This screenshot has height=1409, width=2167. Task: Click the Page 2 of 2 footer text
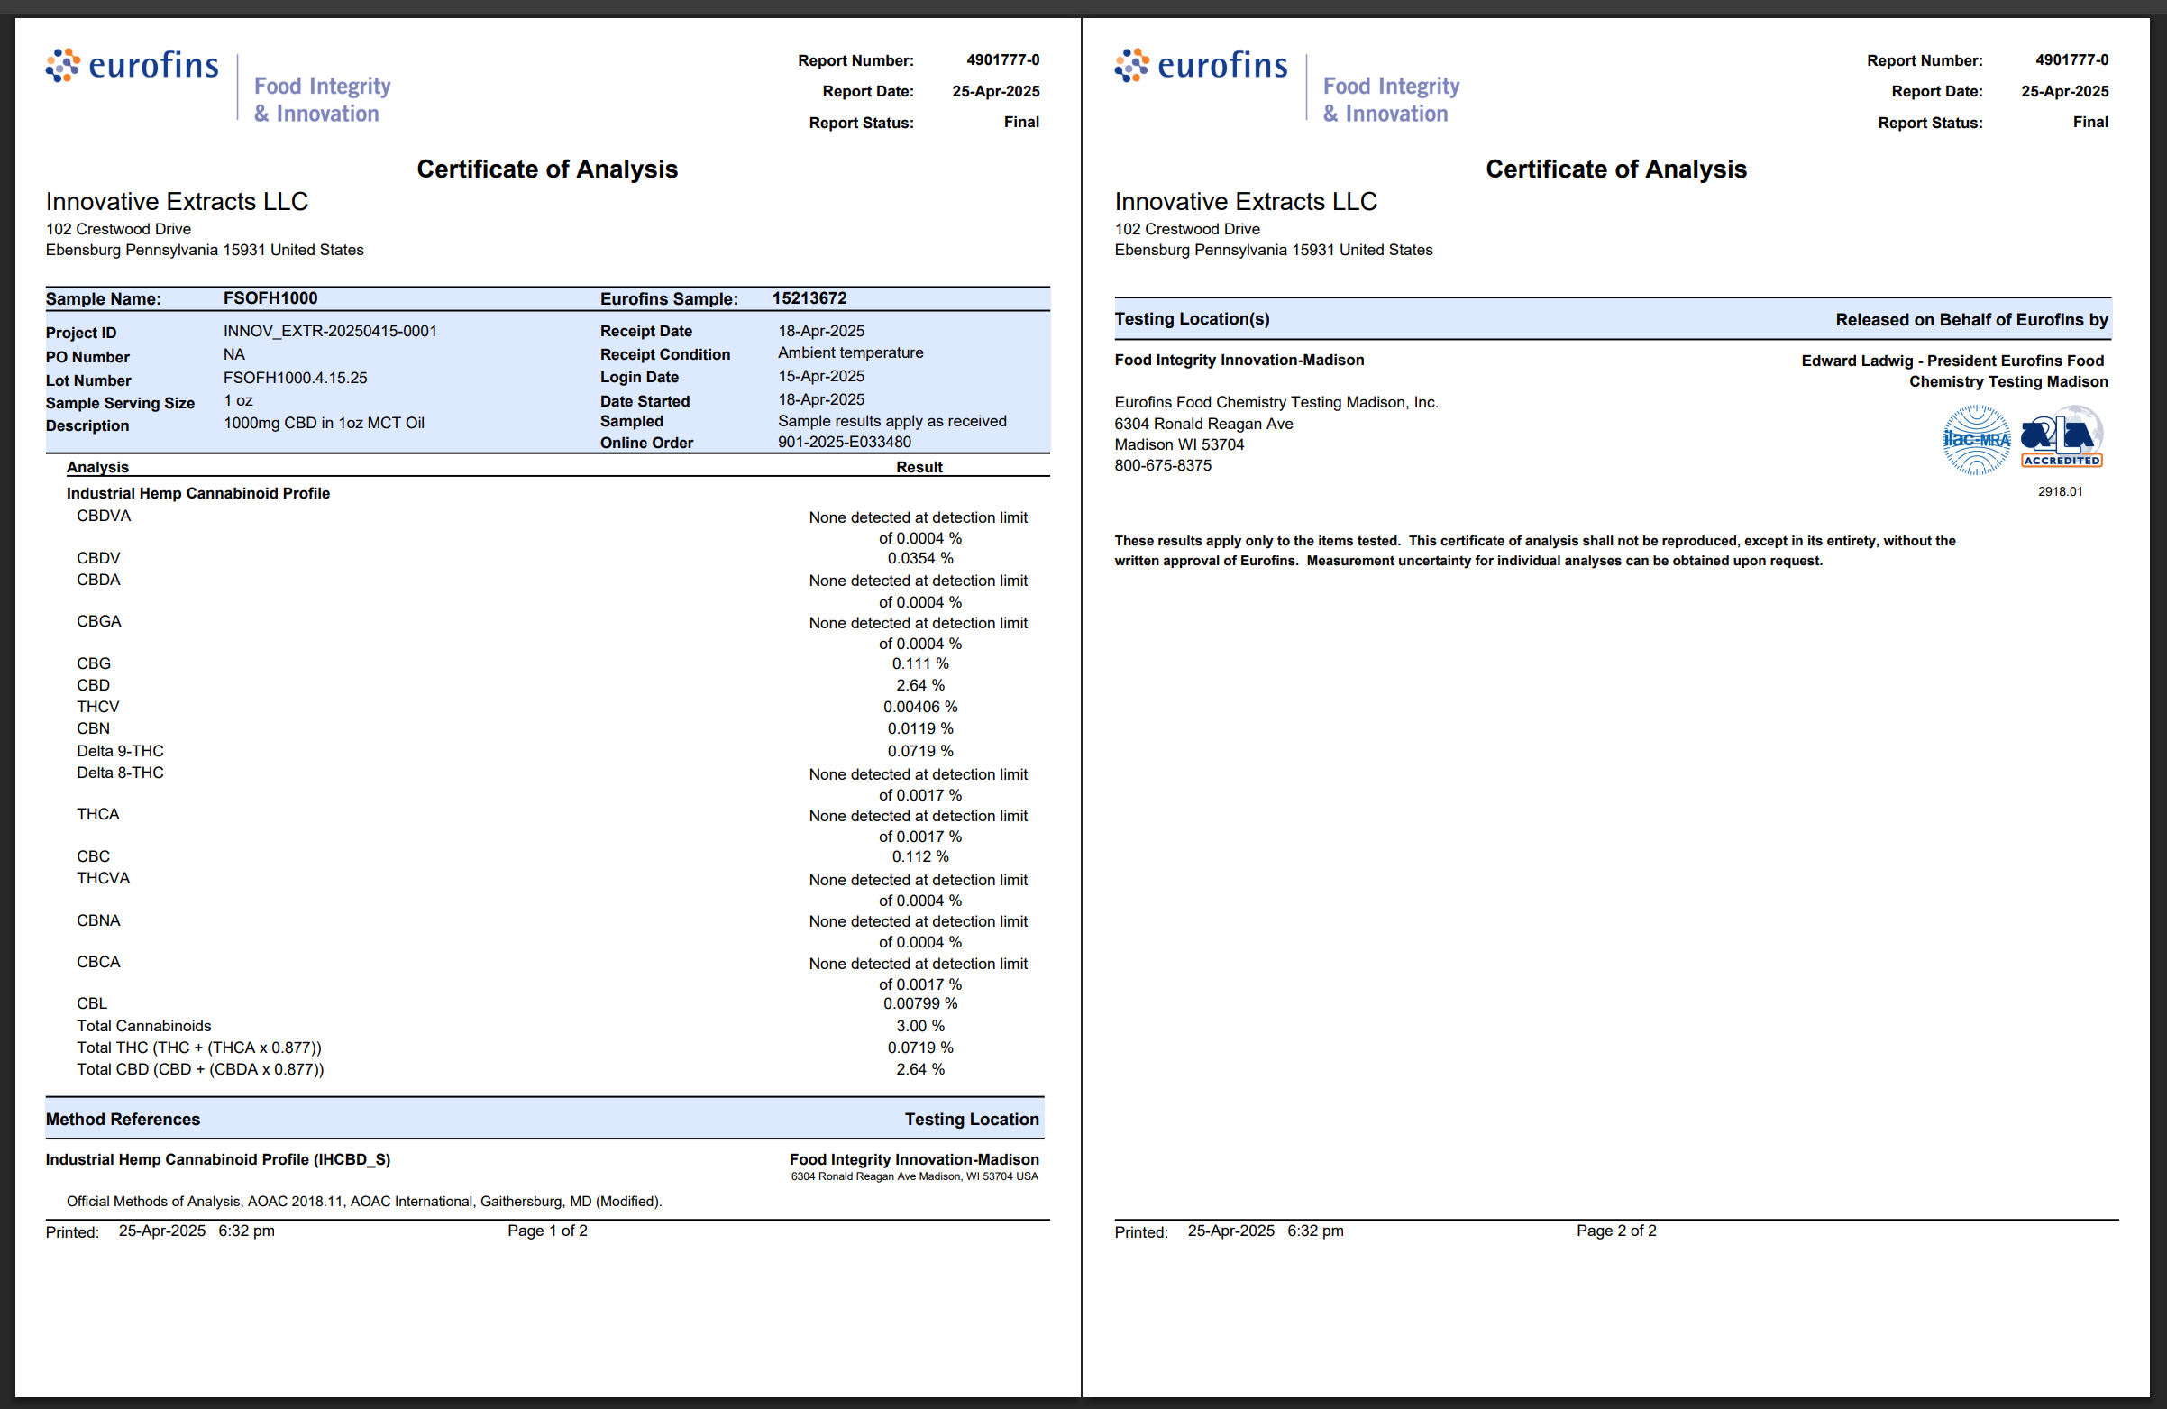[1616, 1231]
